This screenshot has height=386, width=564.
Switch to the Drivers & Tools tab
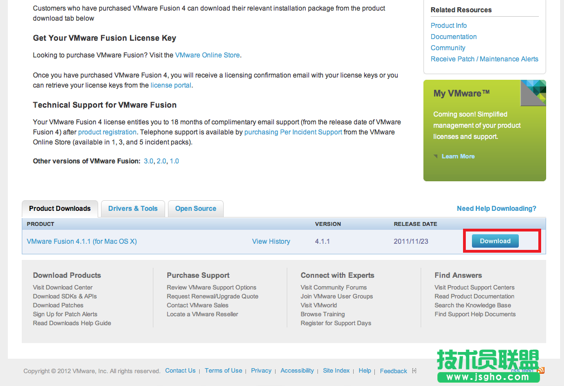click(x=133, y=208)
